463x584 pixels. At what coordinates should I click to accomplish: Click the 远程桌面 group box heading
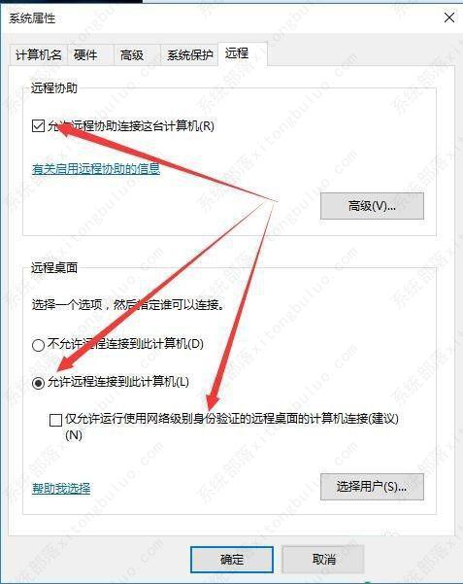click(54, 267)
